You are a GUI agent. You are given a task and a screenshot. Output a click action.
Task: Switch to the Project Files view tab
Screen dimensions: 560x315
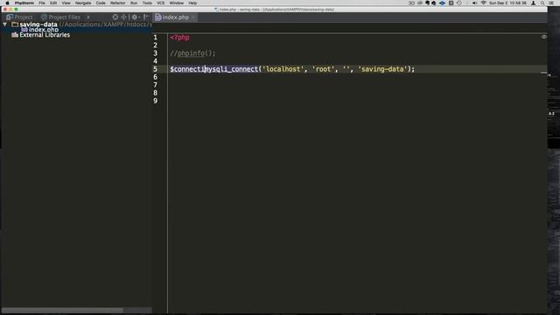tap(60, 17)
